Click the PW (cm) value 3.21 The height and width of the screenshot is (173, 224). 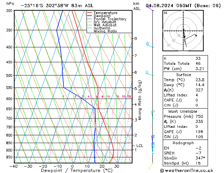click(199, 69)
